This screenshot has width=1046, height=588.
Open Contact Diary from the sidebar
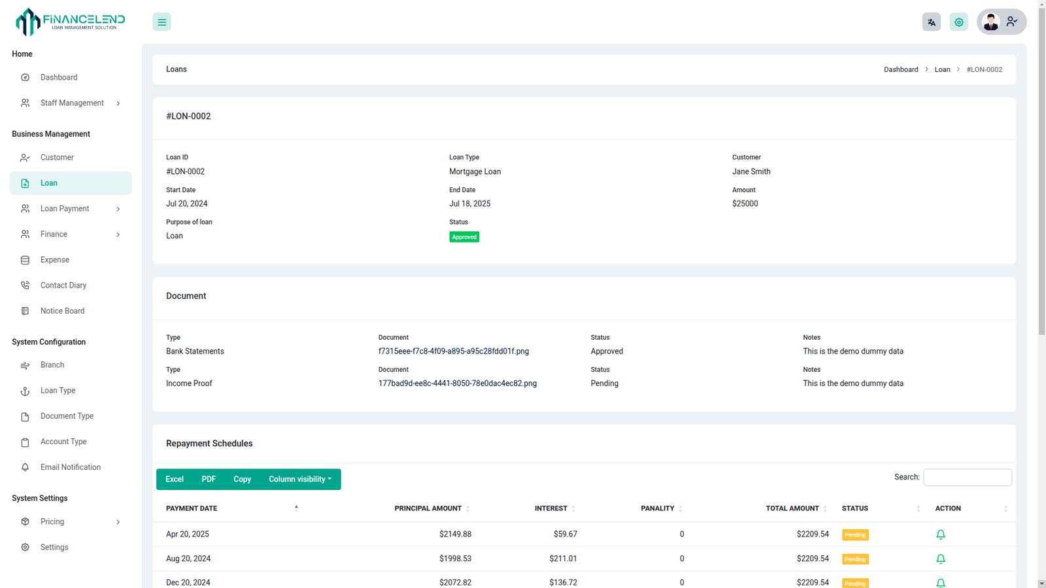63,286
